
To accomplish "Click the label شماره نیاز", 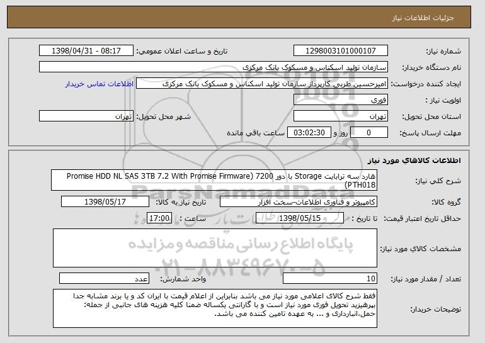I will point(443,51).
